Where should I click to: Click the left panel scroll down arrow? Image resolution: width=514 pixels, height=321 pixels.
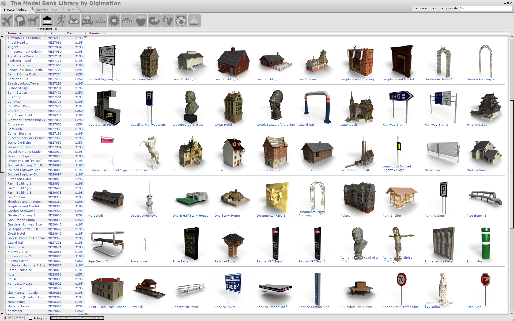point(2,313)
